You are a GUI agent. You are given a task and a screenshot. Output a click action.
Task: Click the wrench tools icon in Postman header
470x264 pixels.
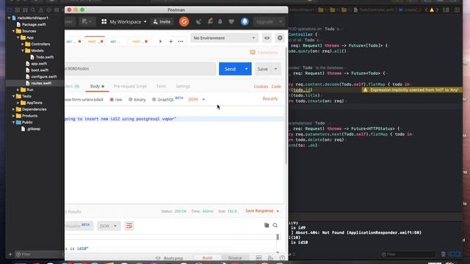click(x=210, y=21)
